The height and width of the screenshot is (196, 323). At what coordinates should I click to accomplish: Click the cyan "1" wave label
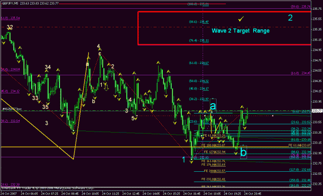click(184, 159)
